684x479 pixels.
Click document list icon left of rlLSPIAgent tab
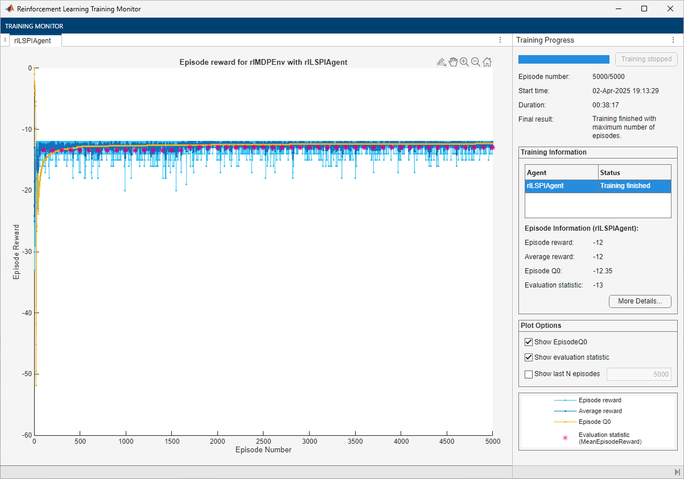(x=5, y=40)
